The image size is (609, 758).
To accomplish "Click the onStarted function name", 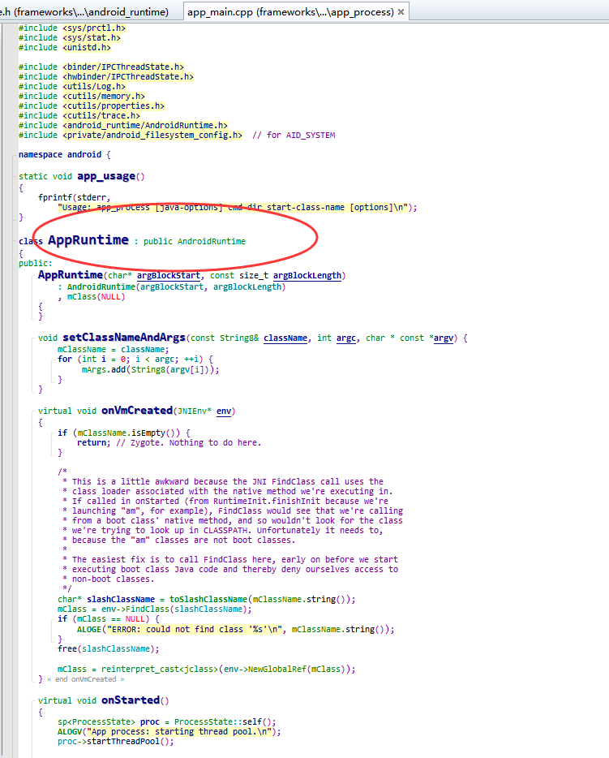I will [x=131, y=700].
